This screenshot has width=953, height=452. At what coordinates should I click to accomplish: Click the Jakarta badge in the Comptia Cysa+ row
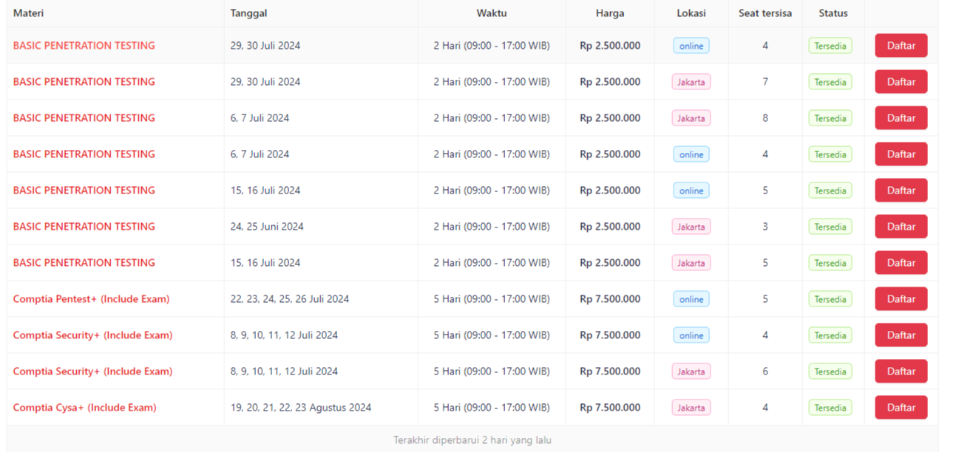pos(691,408)
